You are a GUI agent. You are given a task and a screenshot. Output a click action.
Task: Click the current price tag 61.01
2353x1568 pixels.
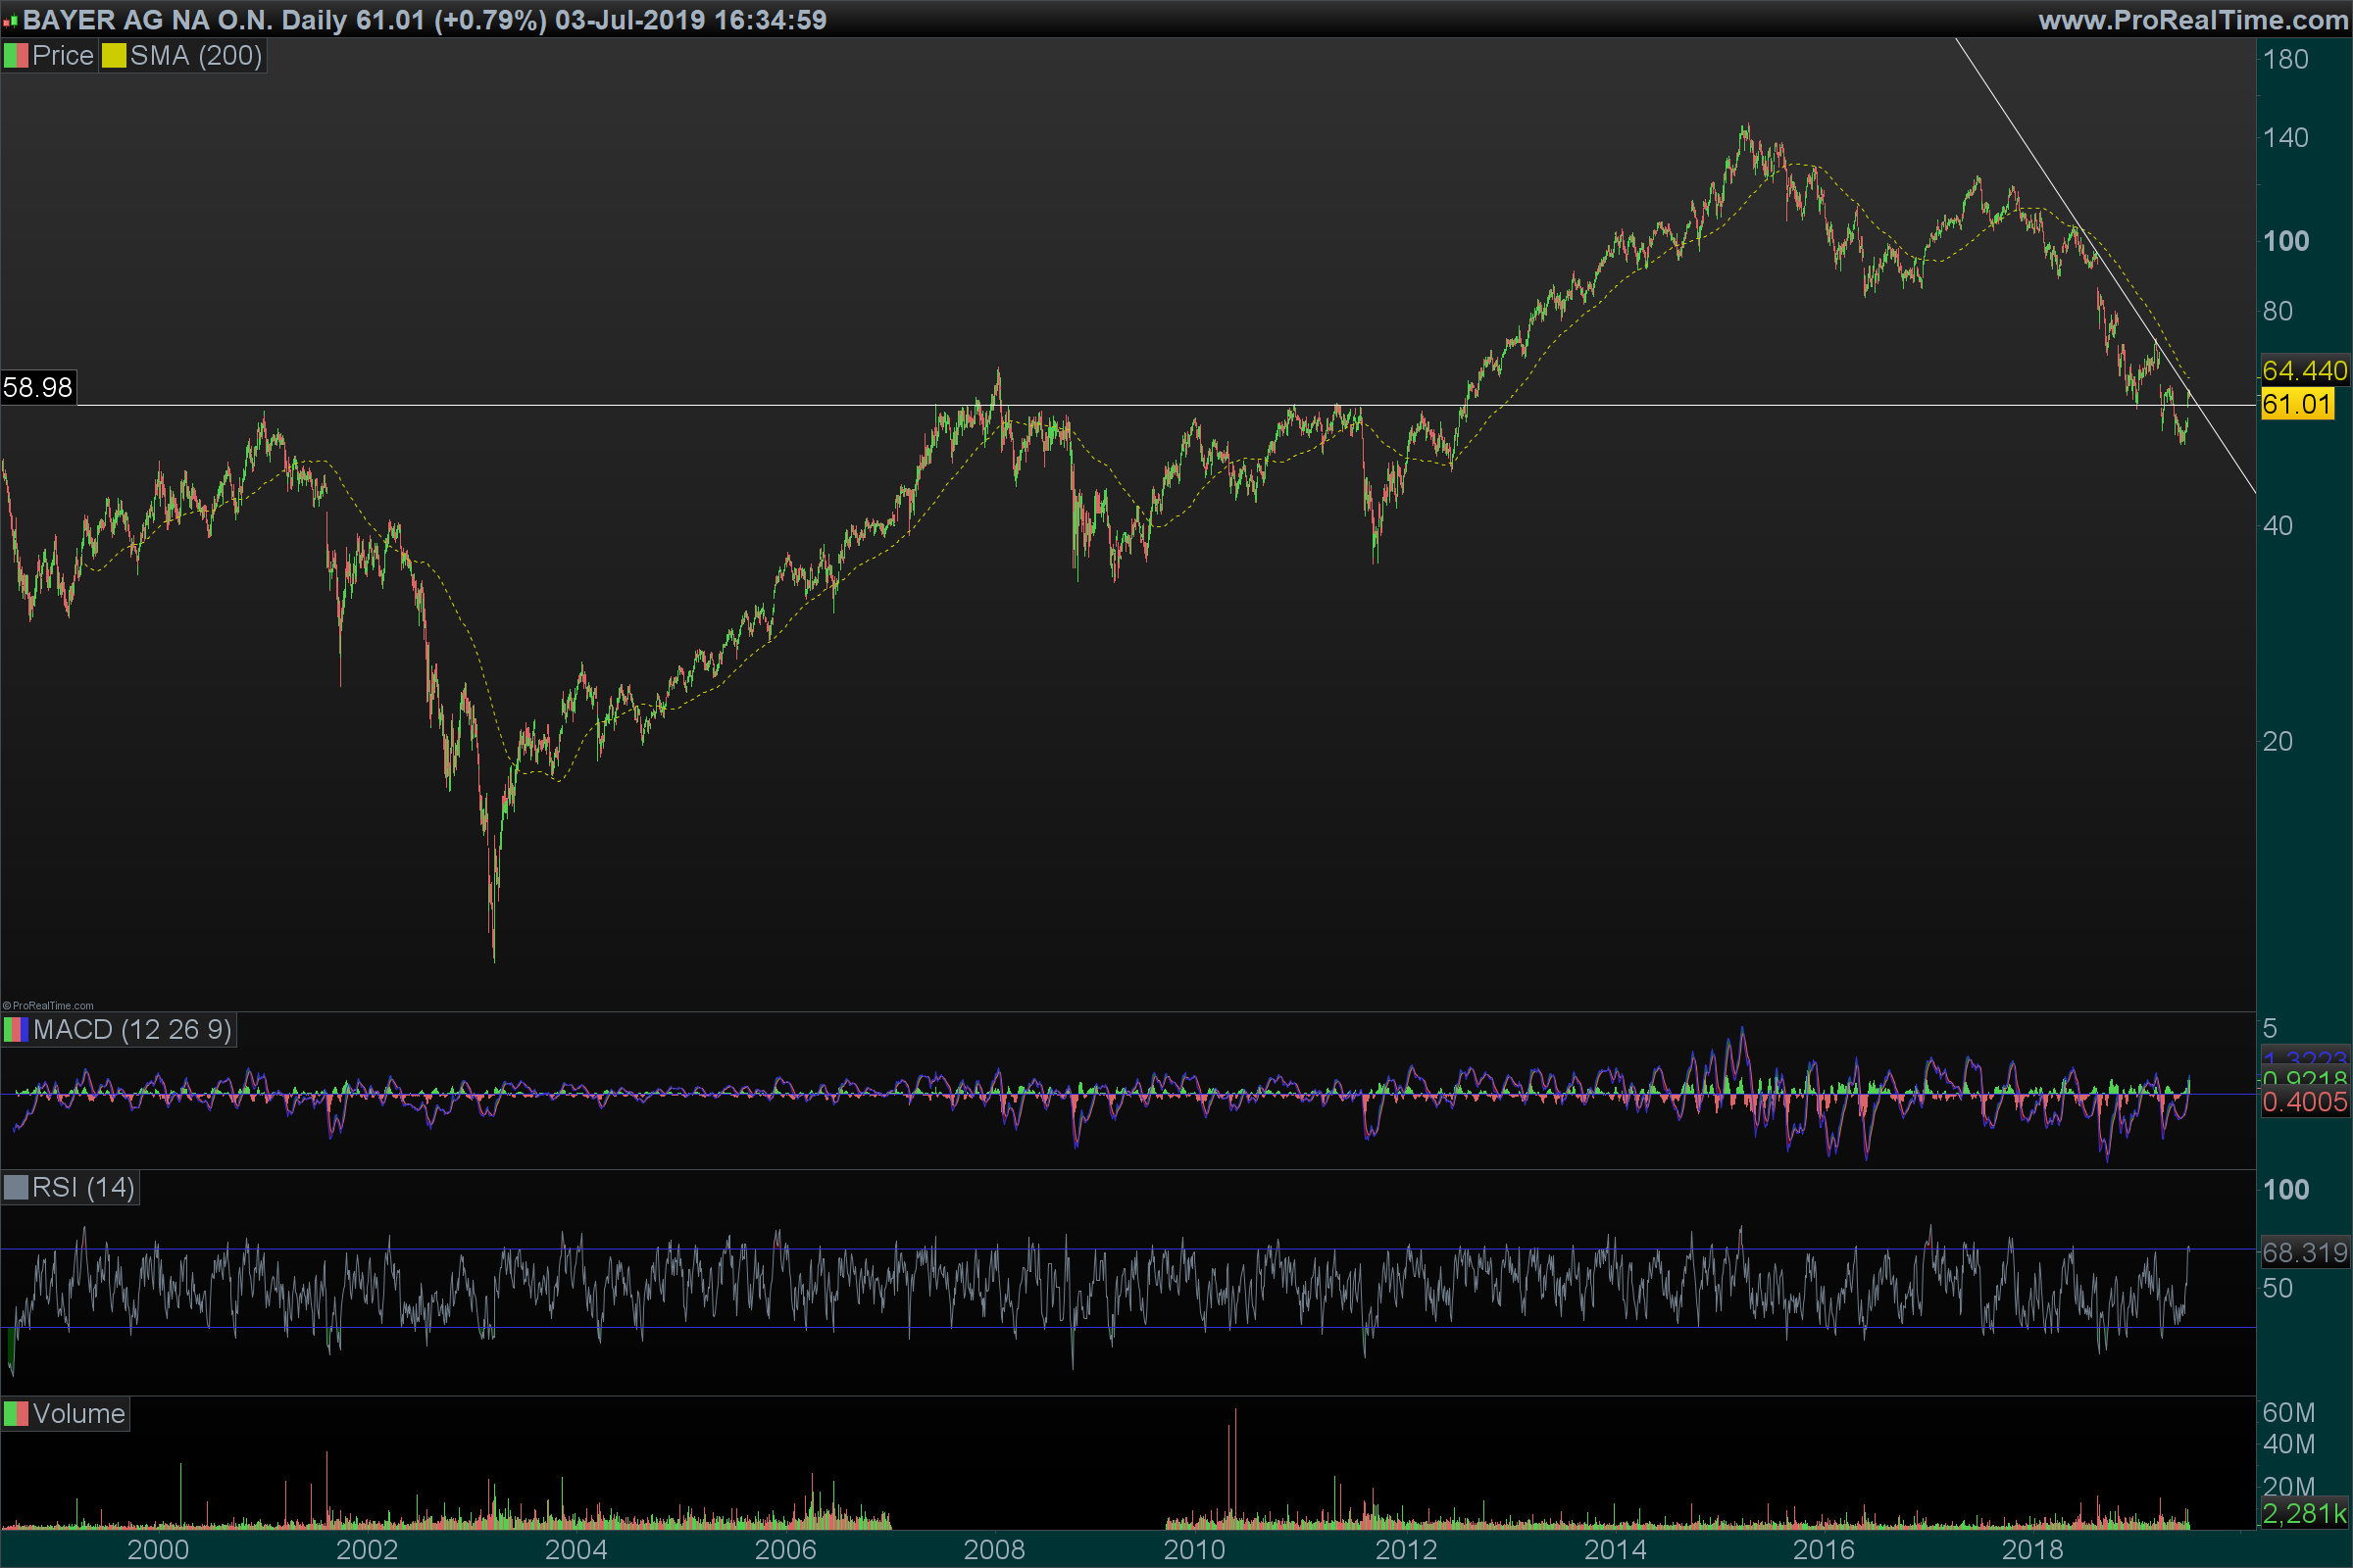click(2296, 405)
